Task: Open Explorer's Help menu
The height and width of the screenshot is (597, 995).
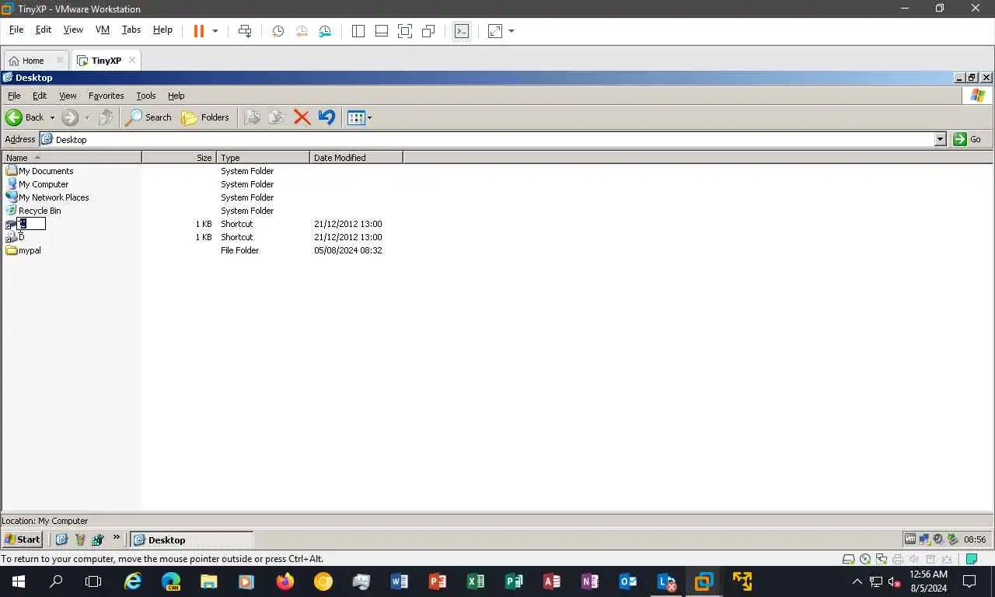Action: pos(176,96)
